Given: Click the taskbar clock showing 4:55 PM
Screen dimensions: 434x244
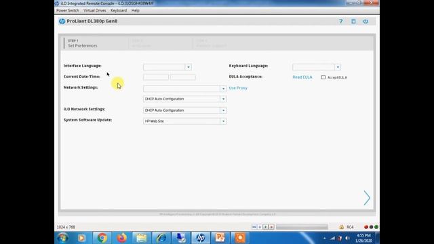Looking at the screenshot, I should click(363, 238).
